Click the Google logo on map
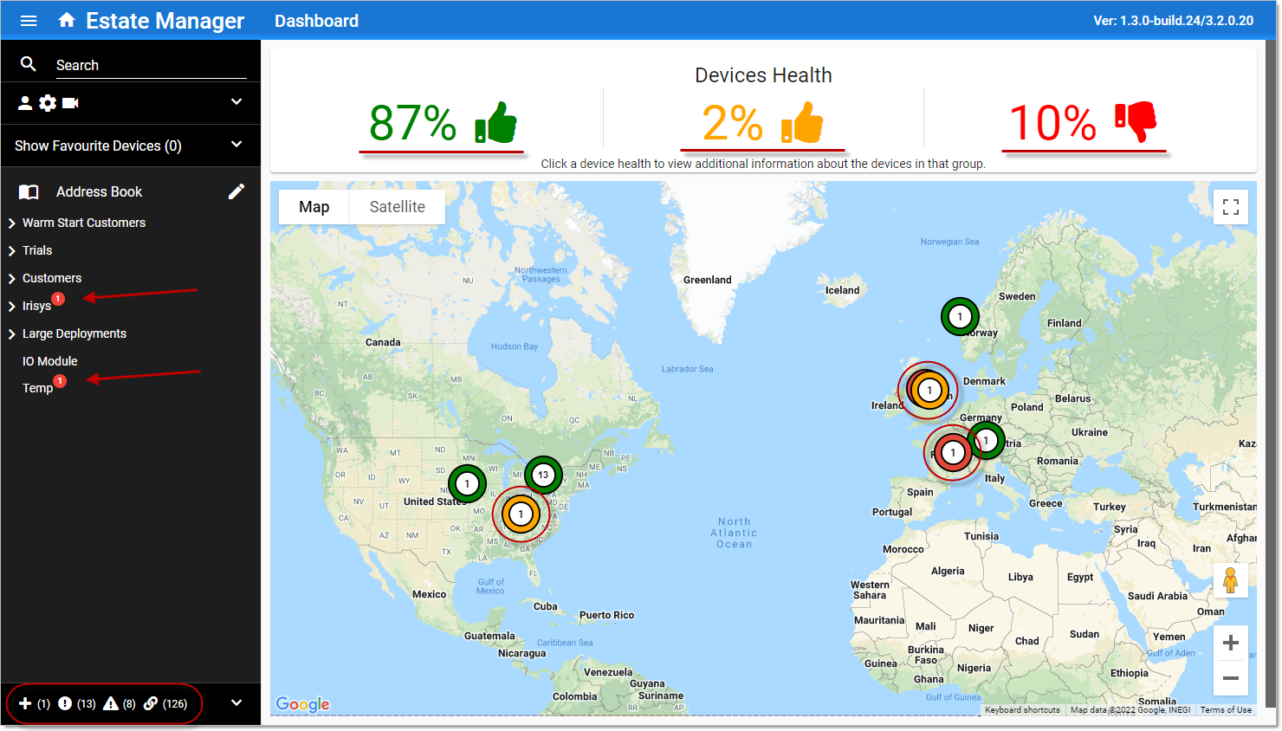The width and height of the screenshot is (1282, 731). 302,704
